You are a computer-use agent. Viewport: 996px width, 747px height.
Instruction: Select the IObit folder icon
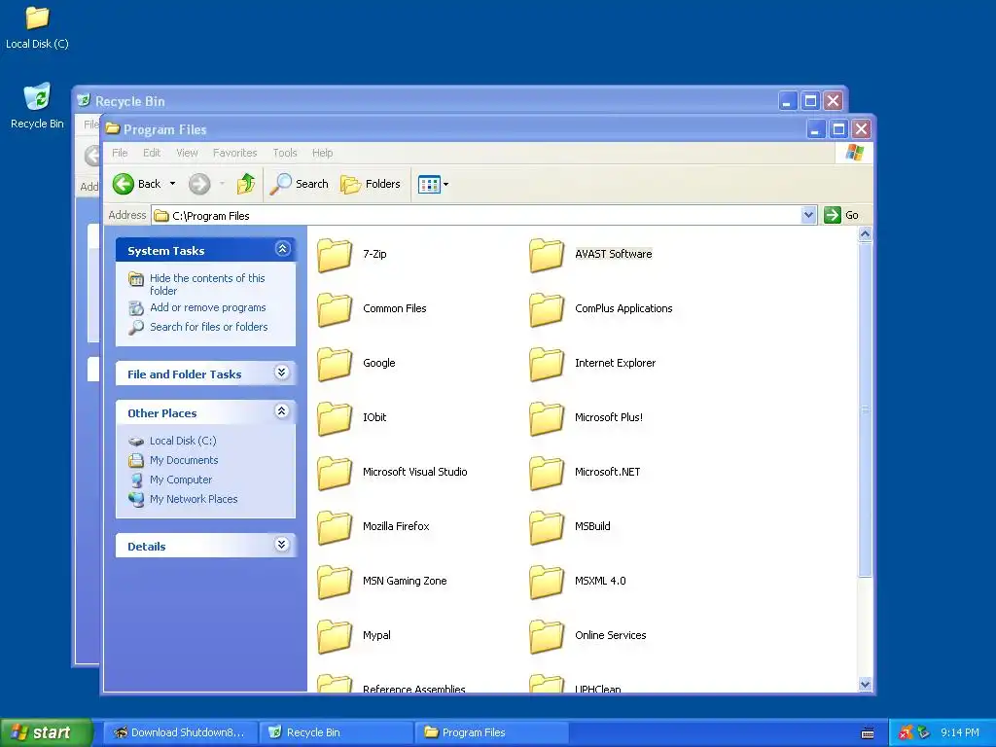coord(335,418)
